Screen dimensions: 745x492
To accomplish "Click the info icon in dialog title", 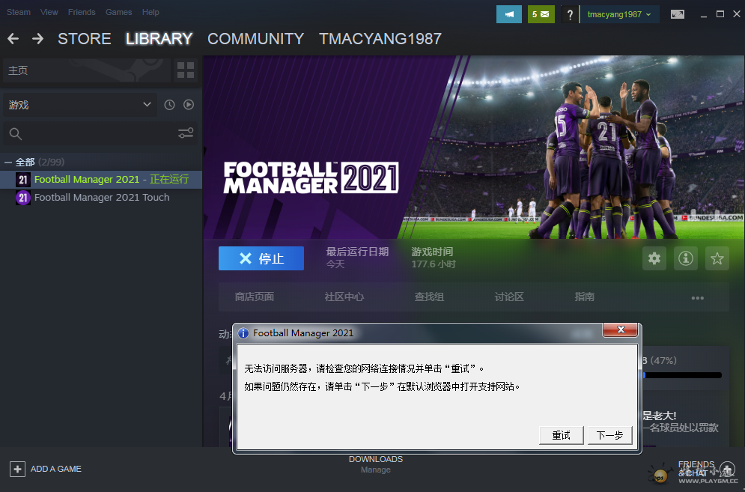I will 243,333.
